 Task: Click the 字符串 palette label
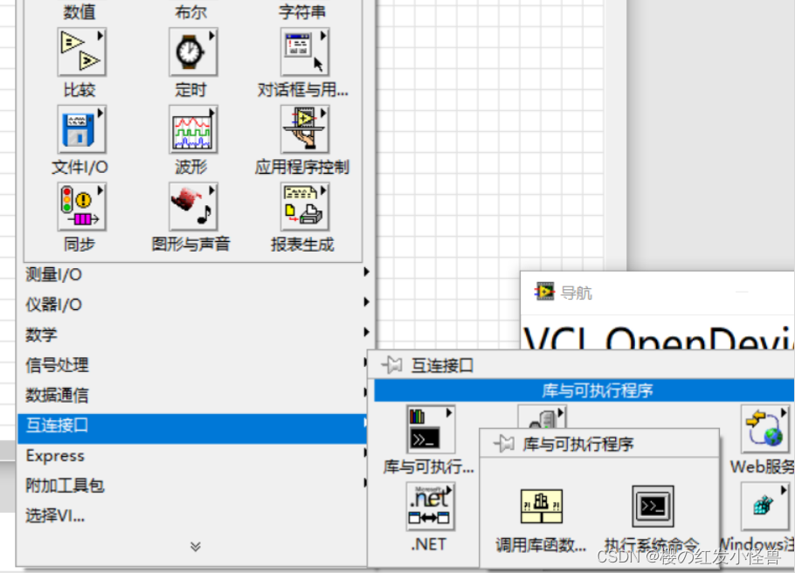pos(302,11)
